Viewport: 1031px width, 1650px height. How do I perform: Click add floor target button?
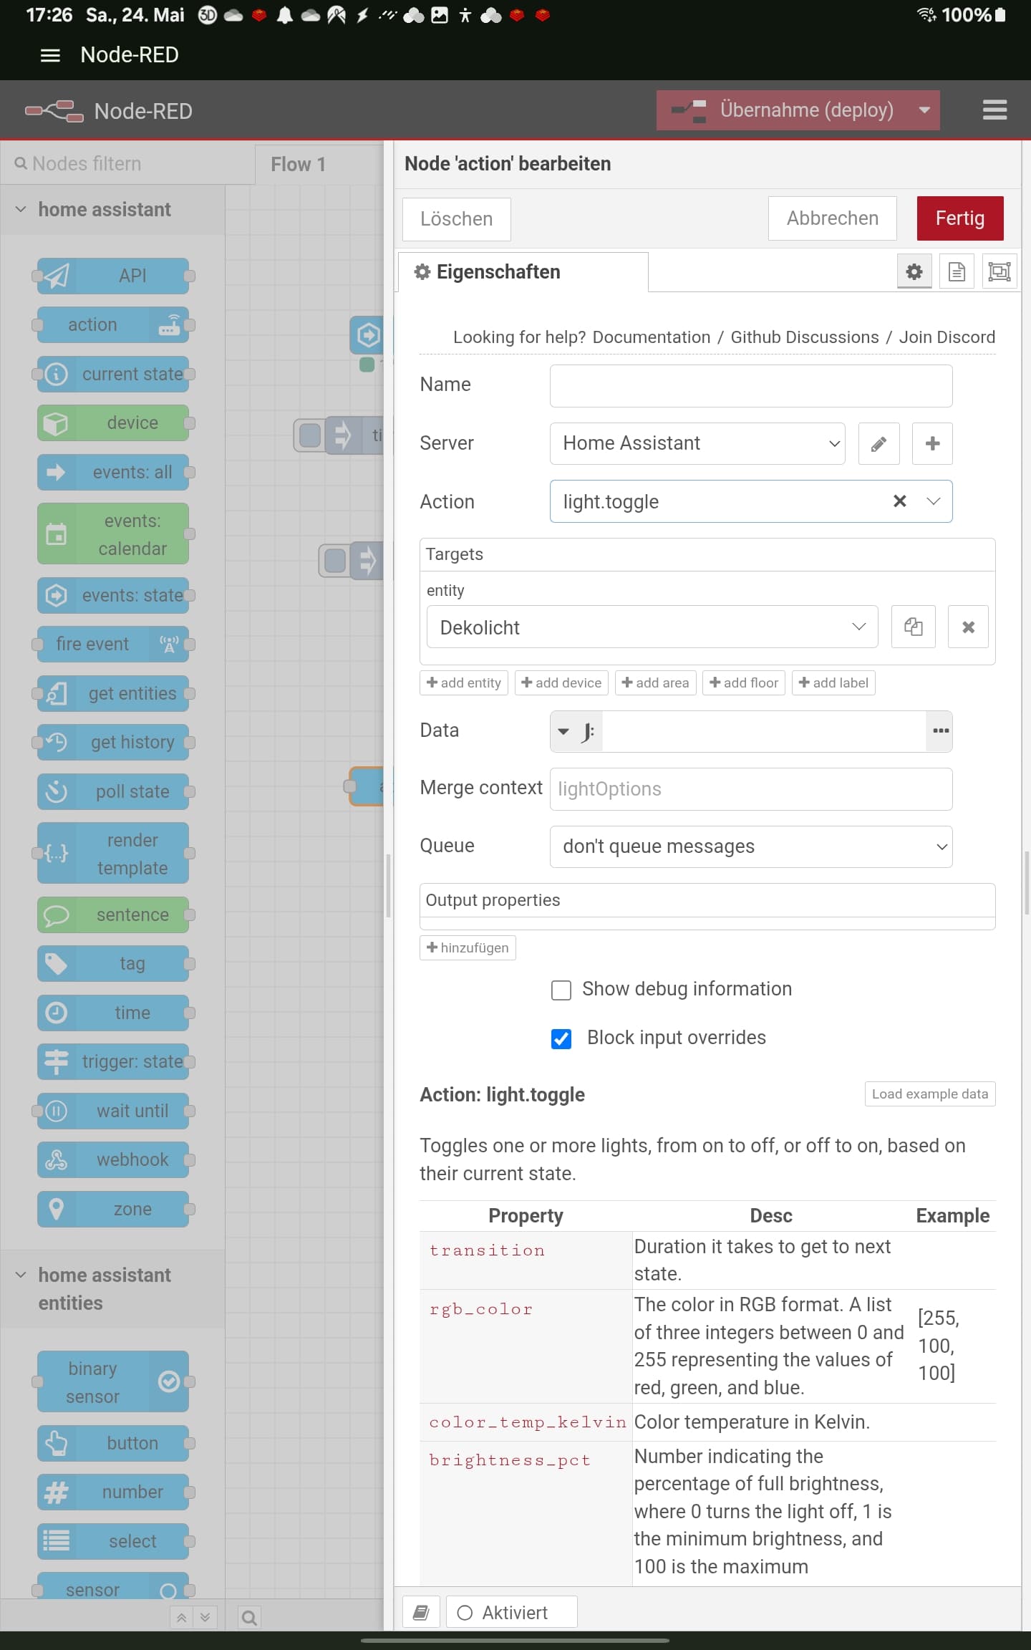744,683
